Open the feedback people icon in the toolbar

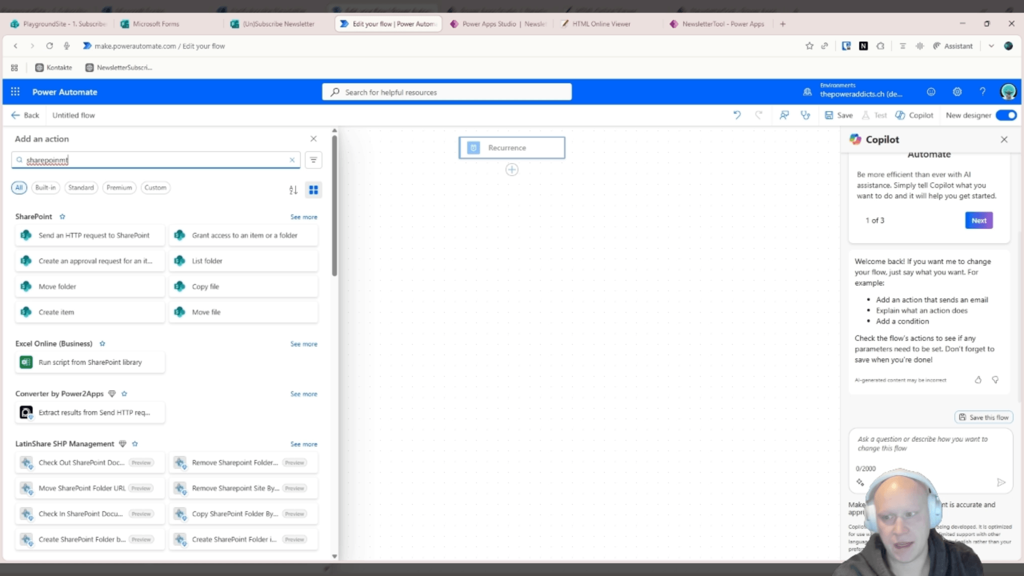point(784,115)
